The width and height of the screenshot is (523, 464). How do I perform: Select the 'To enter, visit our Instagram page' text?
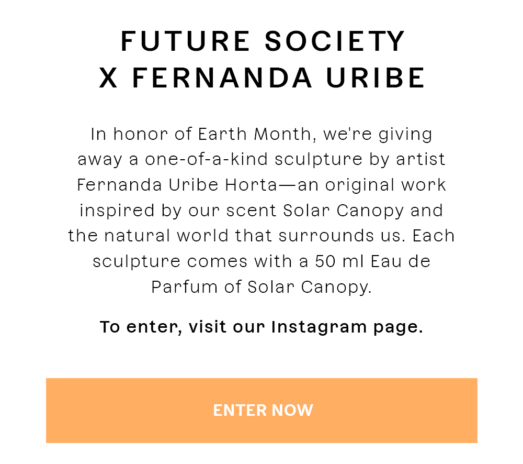coord(261,327)
